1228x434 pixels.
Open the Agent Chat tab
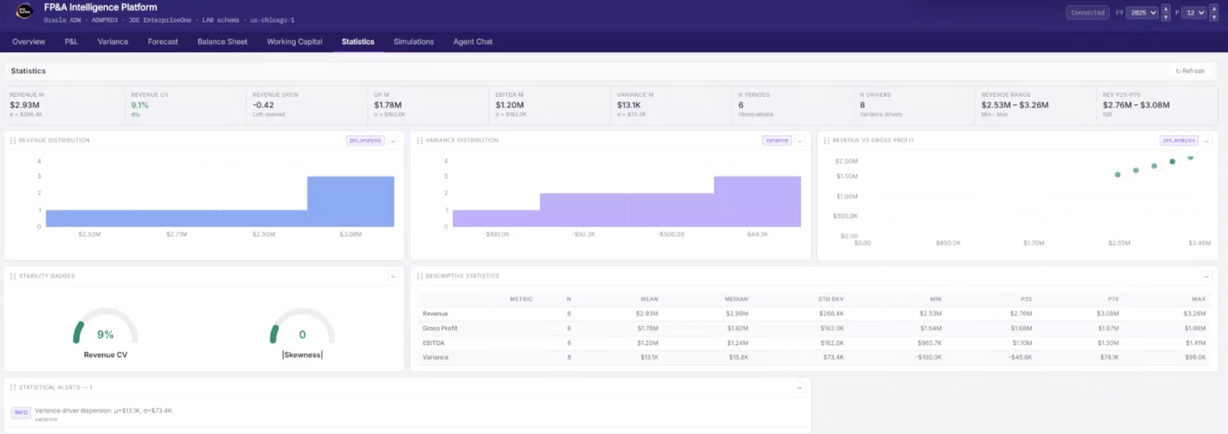[473, 42]
